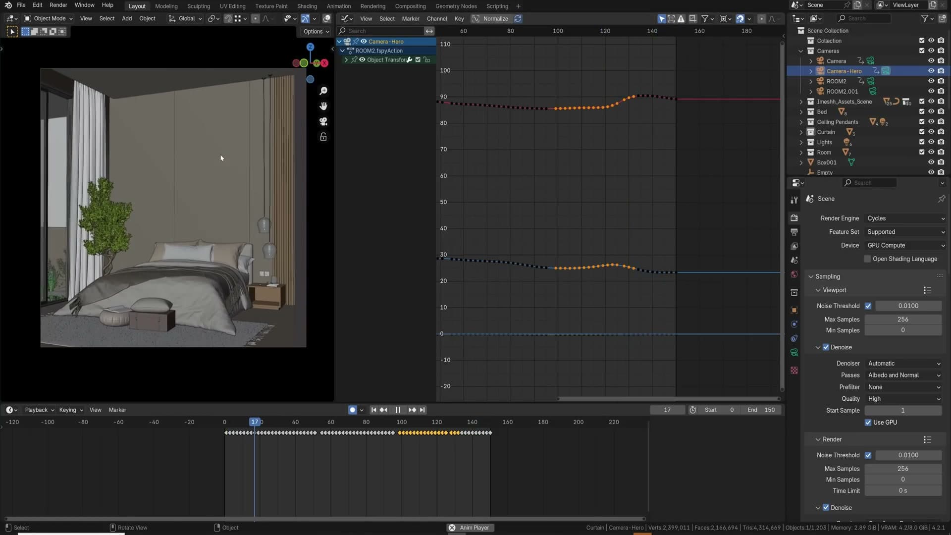
Task: Open the Scene properties tab
Action: coord(794,260)
